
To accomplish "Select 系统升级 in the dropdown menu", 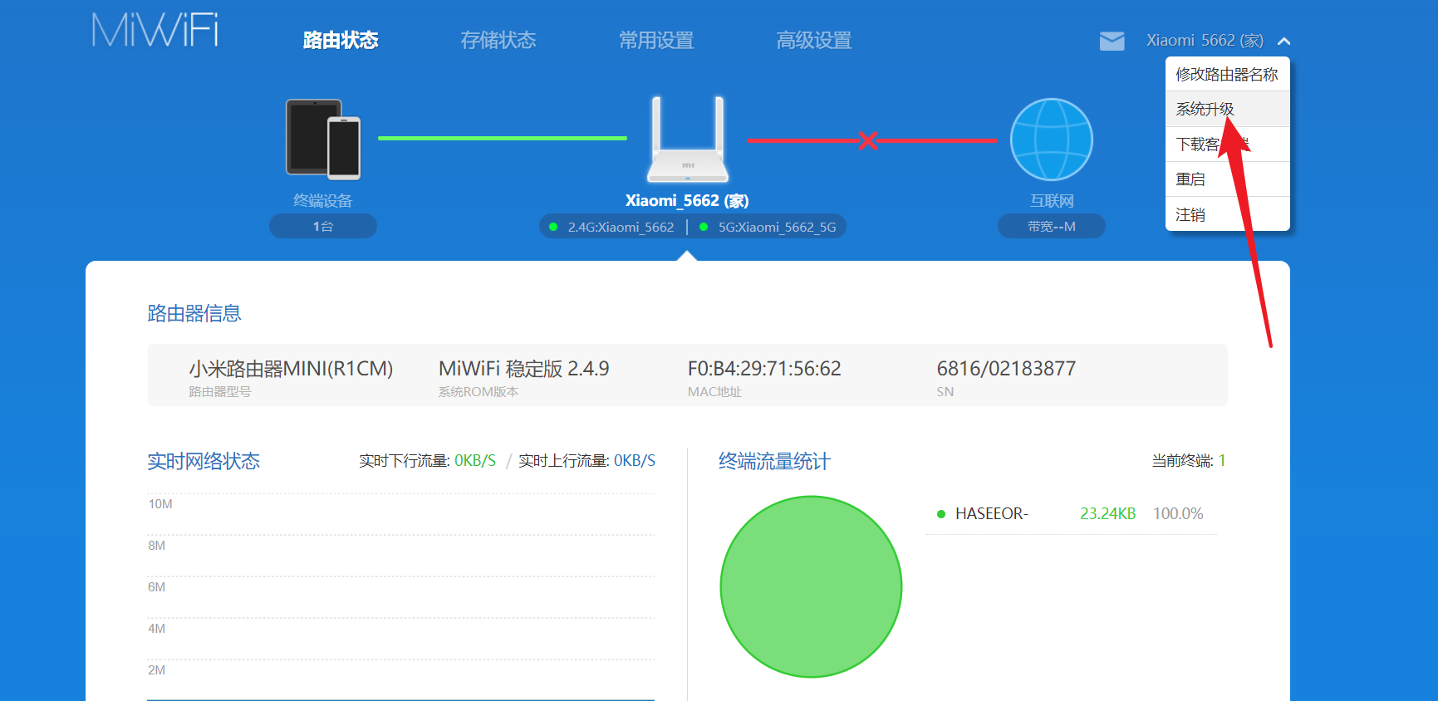I will 1227,109.
